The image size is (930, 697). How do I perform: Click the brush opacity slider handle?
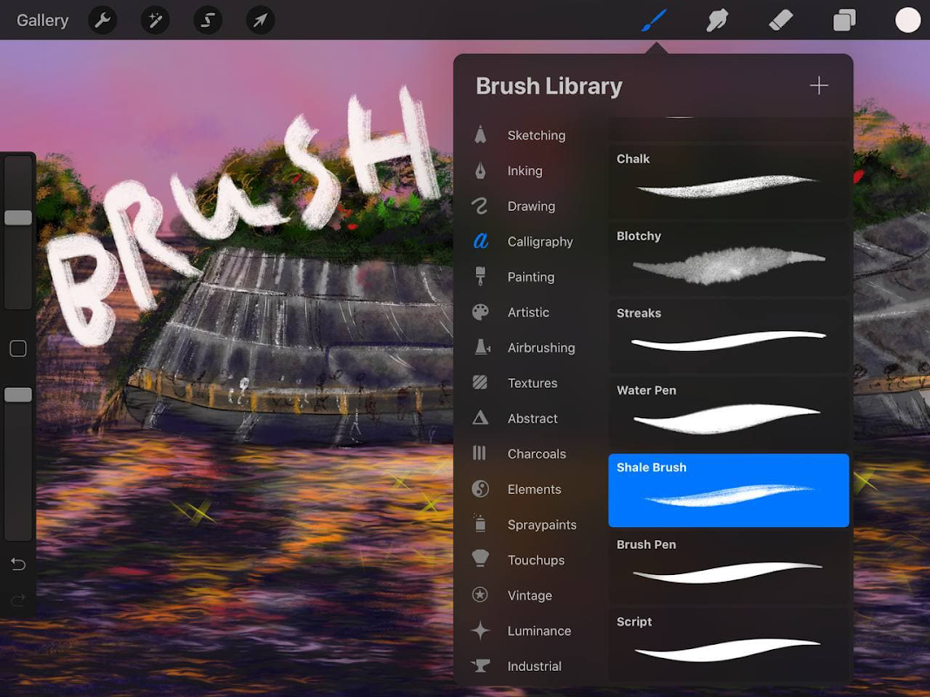click(x=17, y=395)
